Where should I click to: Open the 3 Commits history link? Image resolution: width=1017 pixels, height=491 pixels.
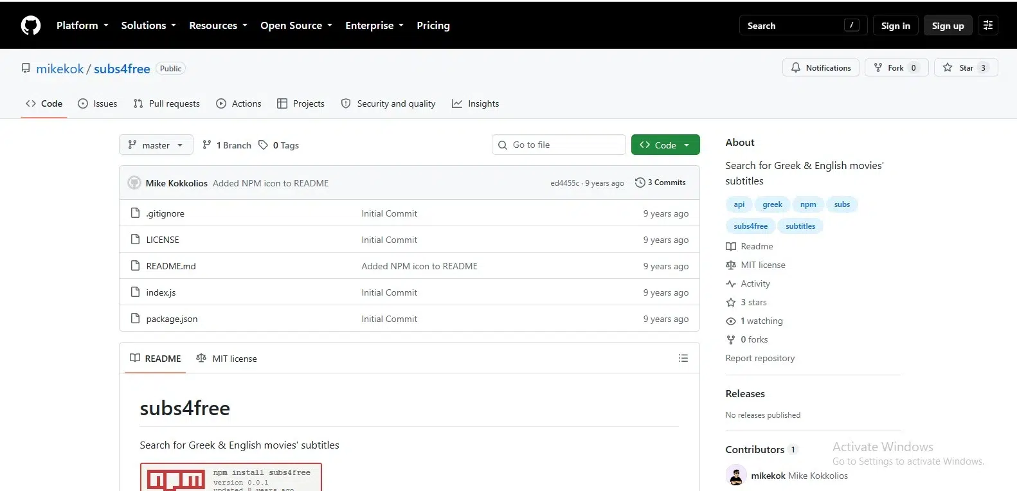pyautogui.click(x=660, y=183)
